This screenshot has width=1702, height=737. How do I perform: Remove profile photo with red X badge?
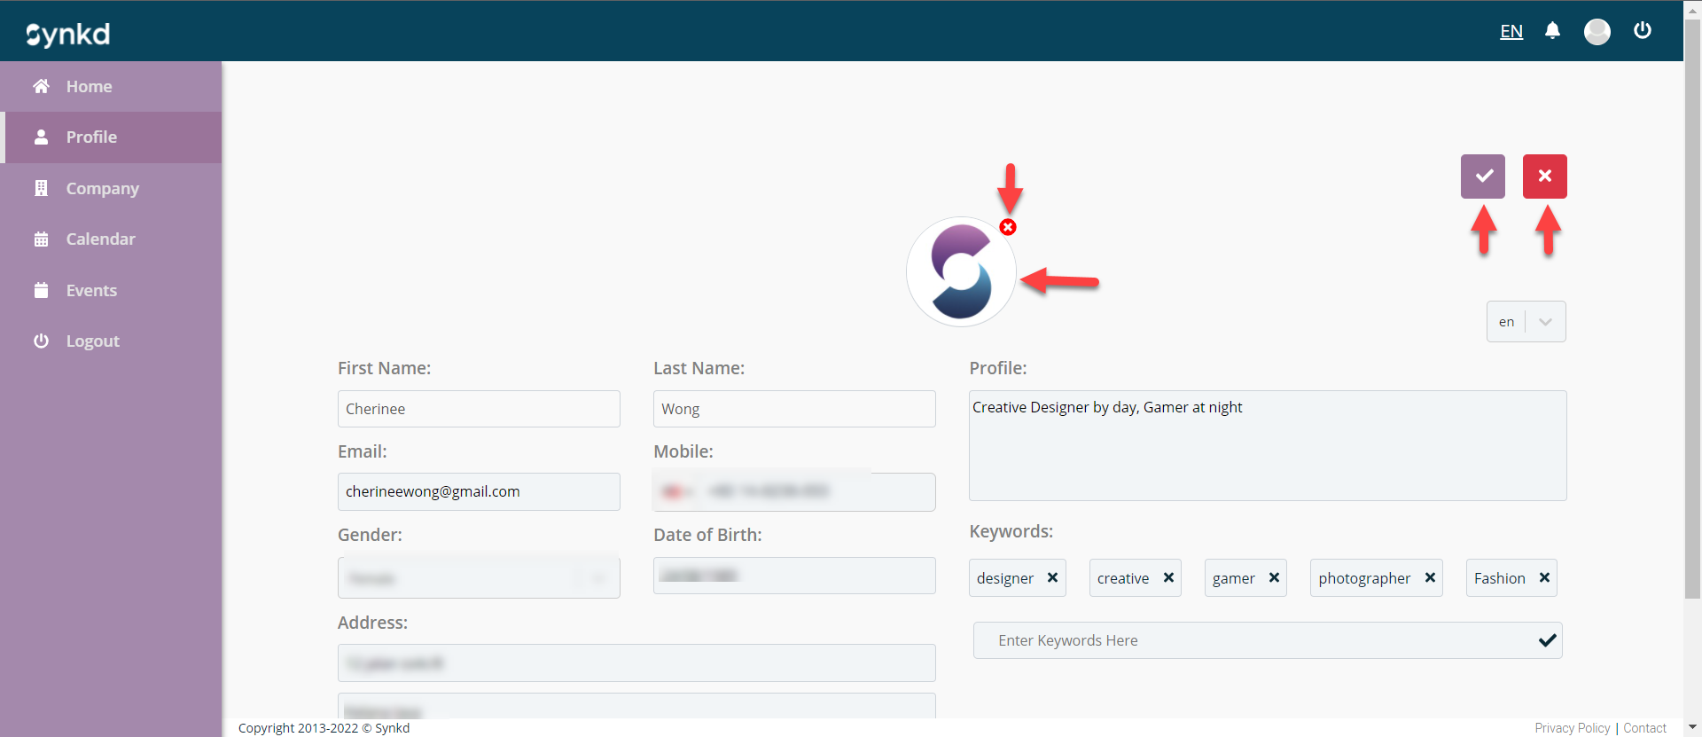point(1008,227)
